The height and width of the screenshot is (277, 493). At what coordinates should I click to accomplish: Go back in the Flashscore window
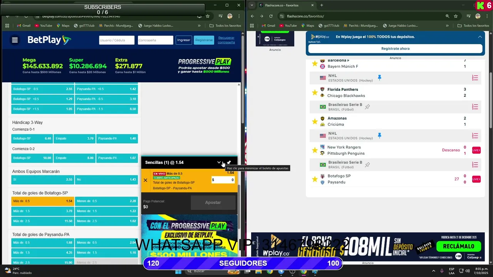tap(252, 16)
